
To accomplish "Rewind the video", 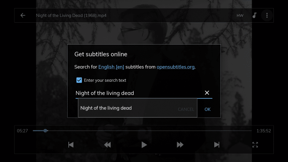I will pyautogui.click(x=108, y=145).
